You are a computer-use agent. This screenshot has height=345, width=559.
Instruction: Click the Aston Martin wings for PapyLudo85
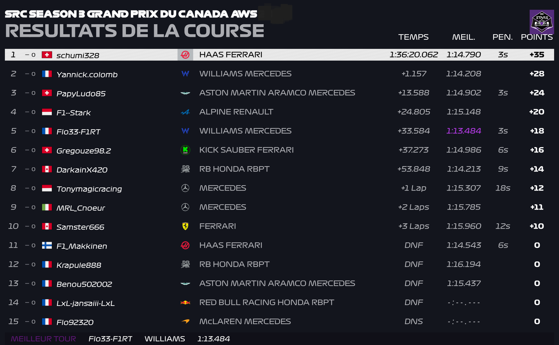tap(185, 93)
